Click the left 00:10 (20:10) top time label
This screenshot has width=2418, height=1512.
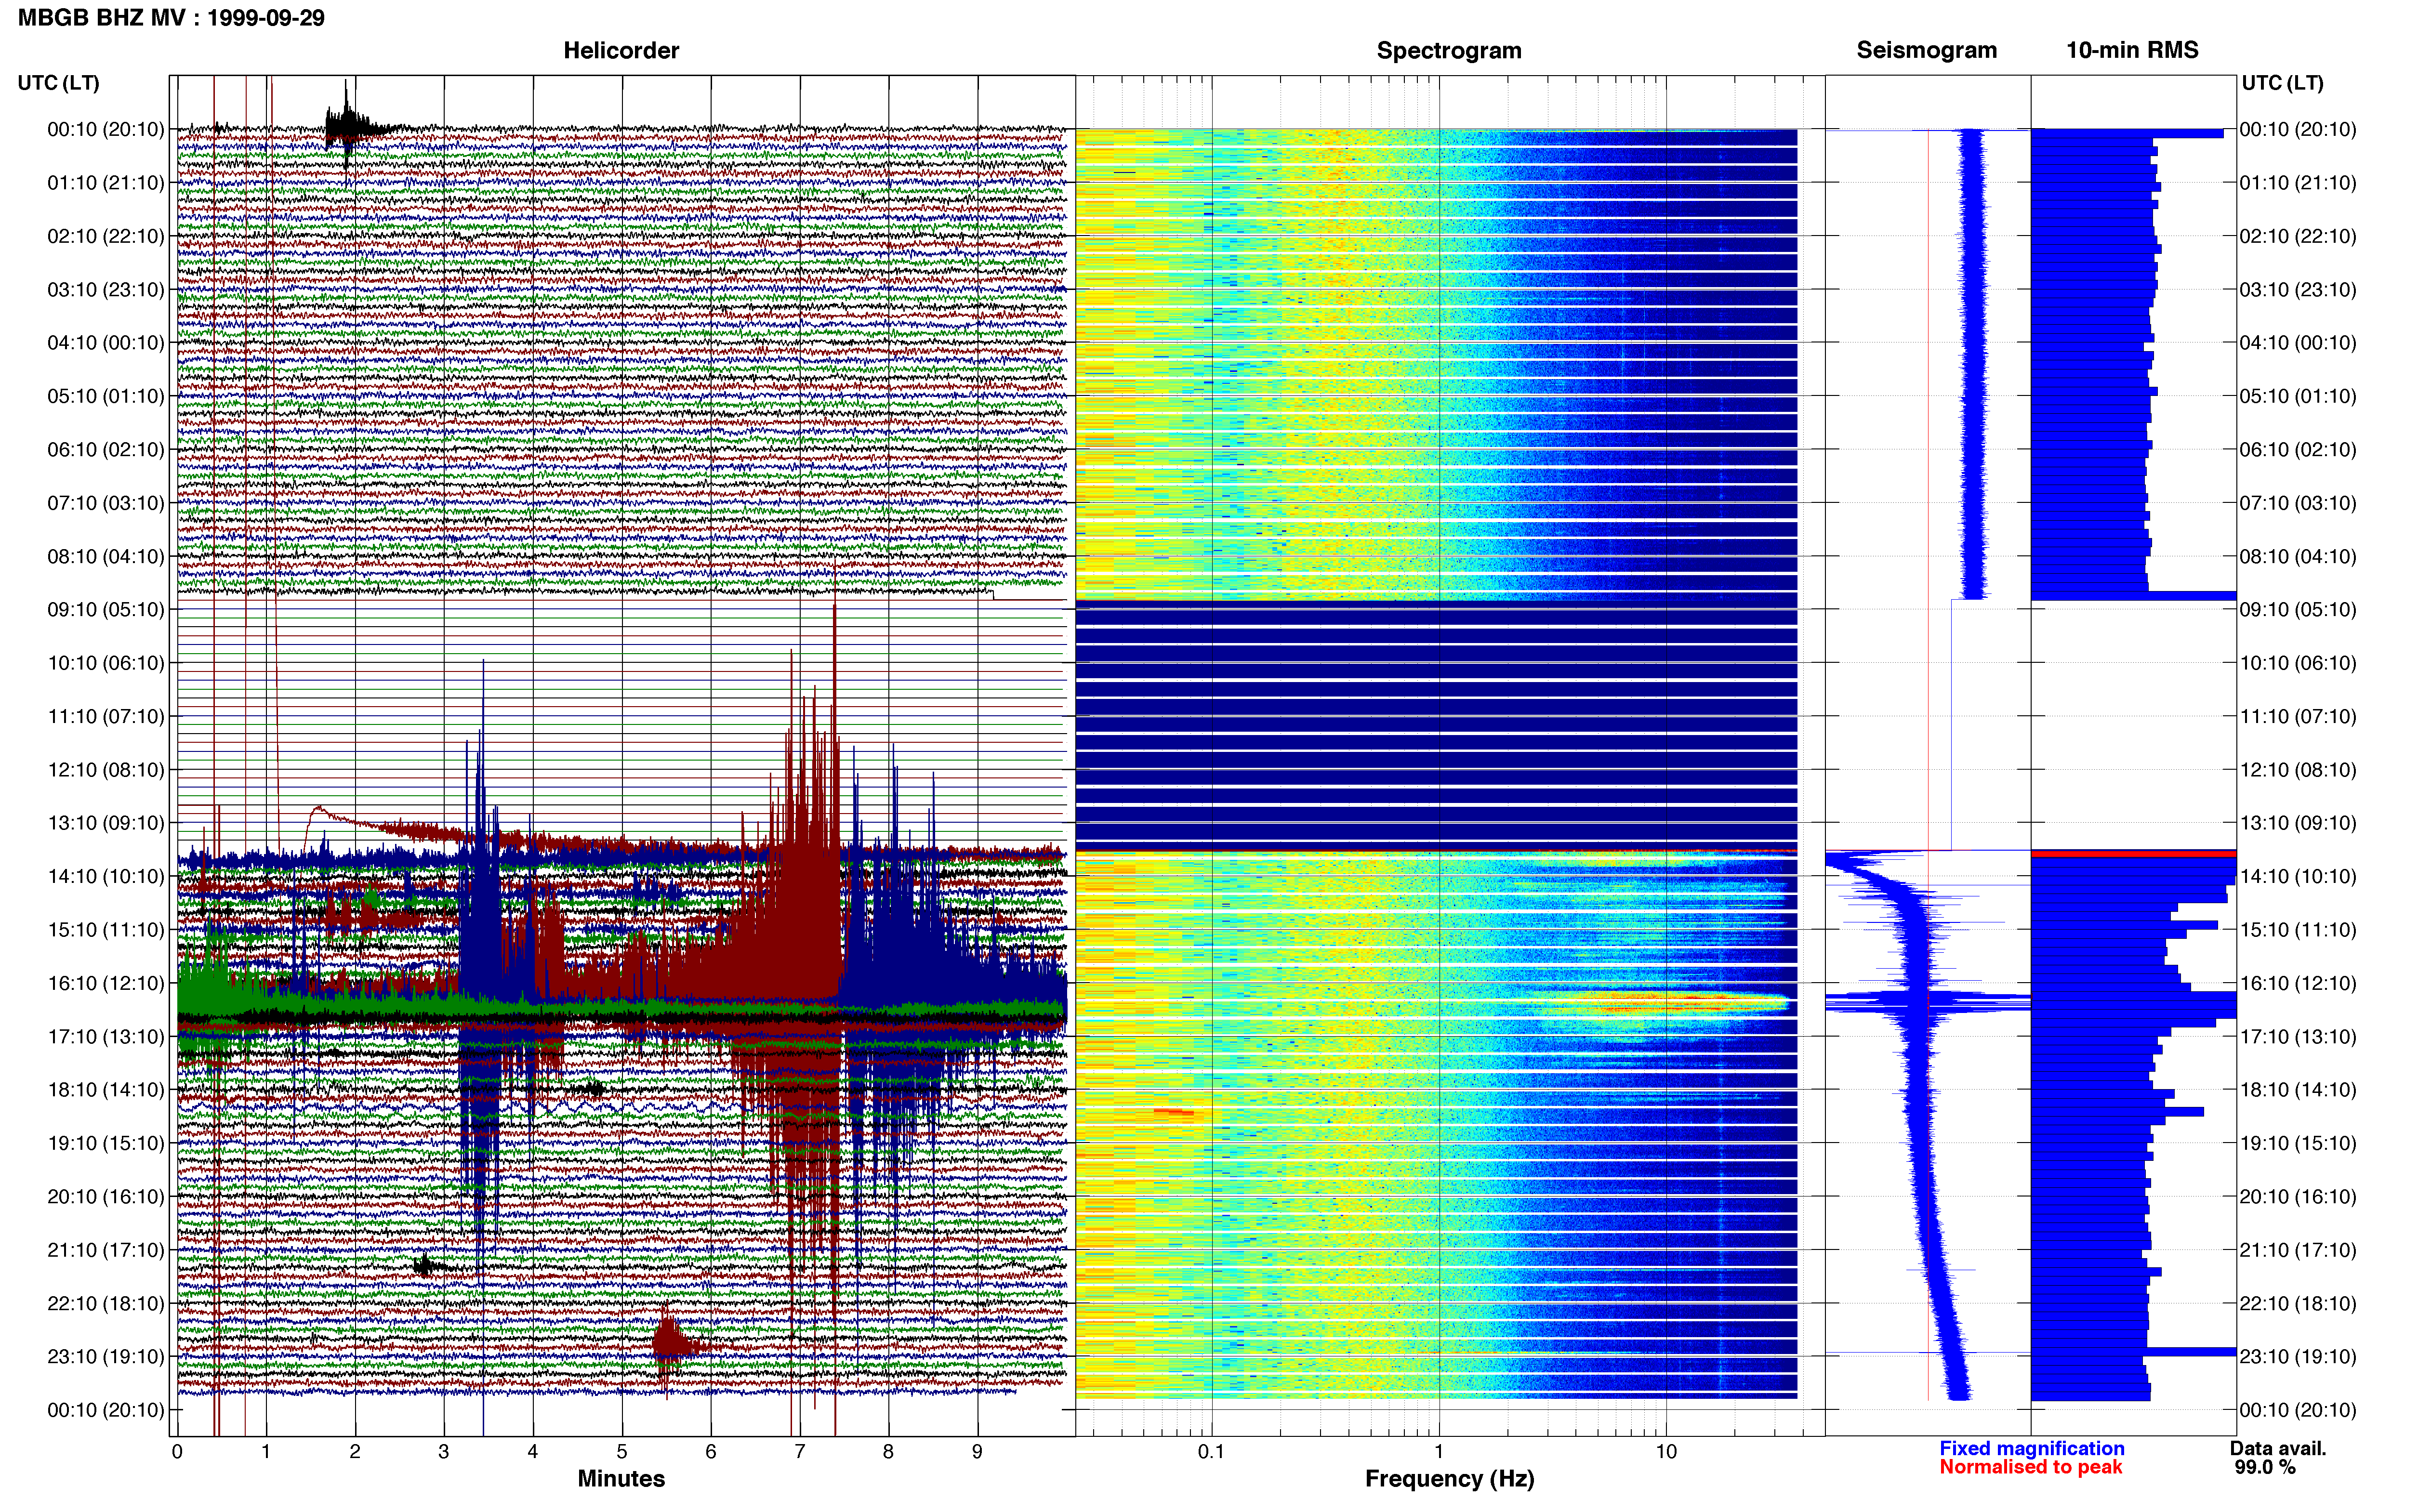pos(105,129)
